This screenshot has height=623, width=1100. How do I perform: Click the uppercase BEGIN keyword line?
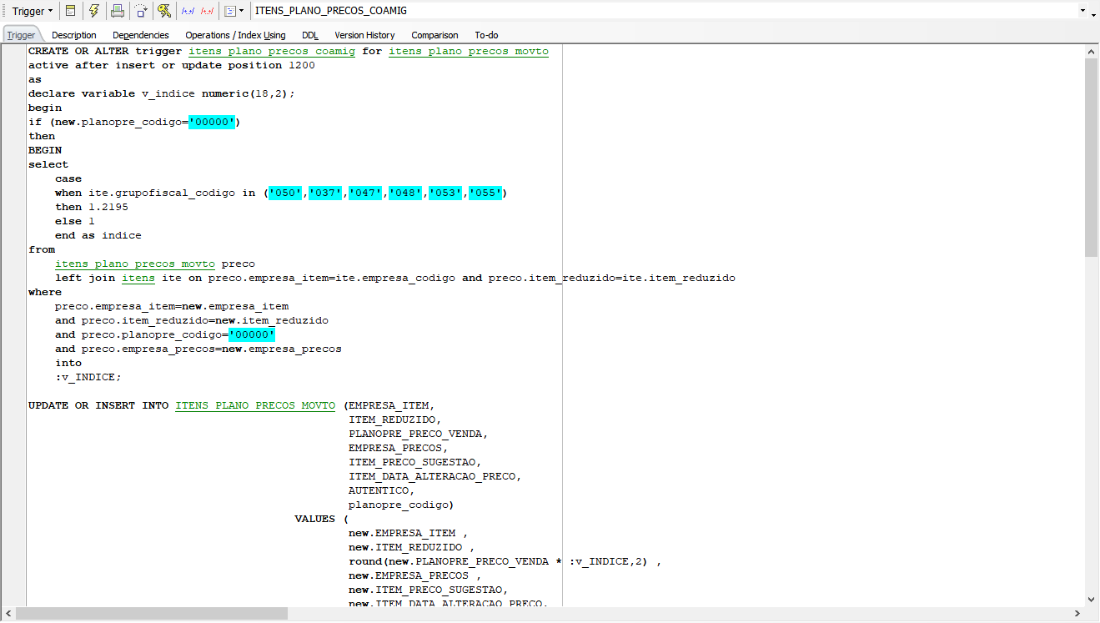[45, 150]
